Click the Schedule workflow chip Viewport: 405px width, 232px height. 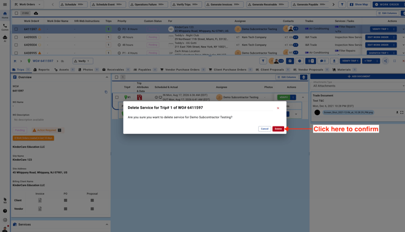73,4
